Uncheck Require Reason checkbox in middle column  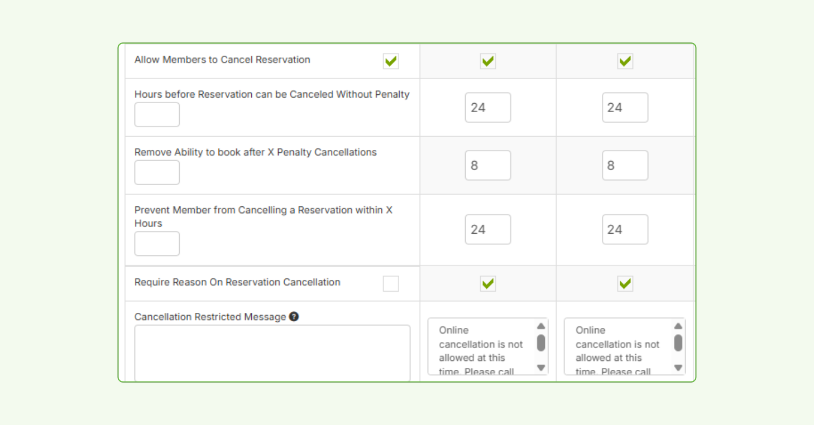(487, 283)
